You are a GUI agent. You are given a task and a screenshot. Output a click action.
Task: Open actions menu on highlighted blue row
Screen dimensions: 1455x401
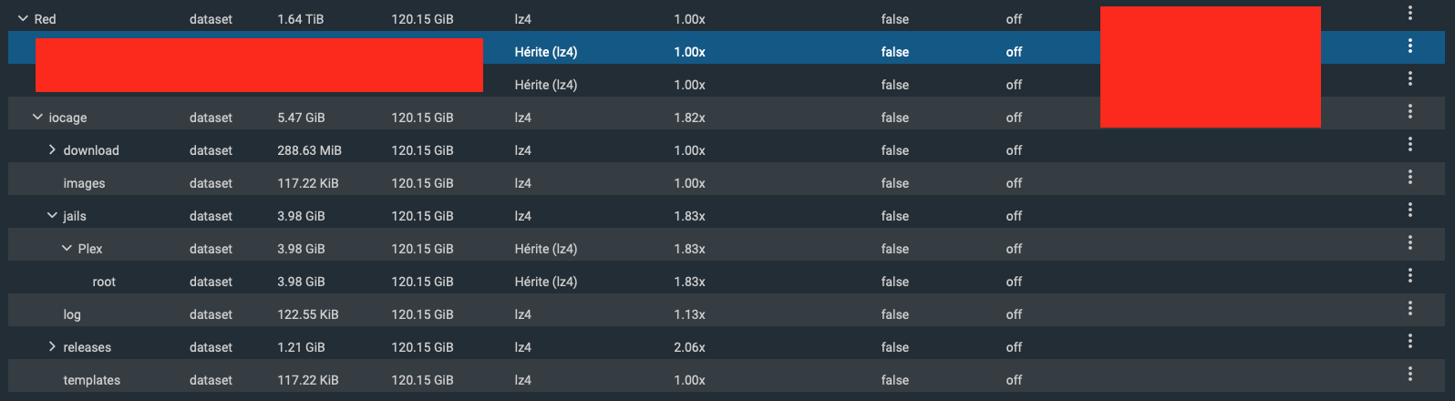click(x=1409, y=46)
